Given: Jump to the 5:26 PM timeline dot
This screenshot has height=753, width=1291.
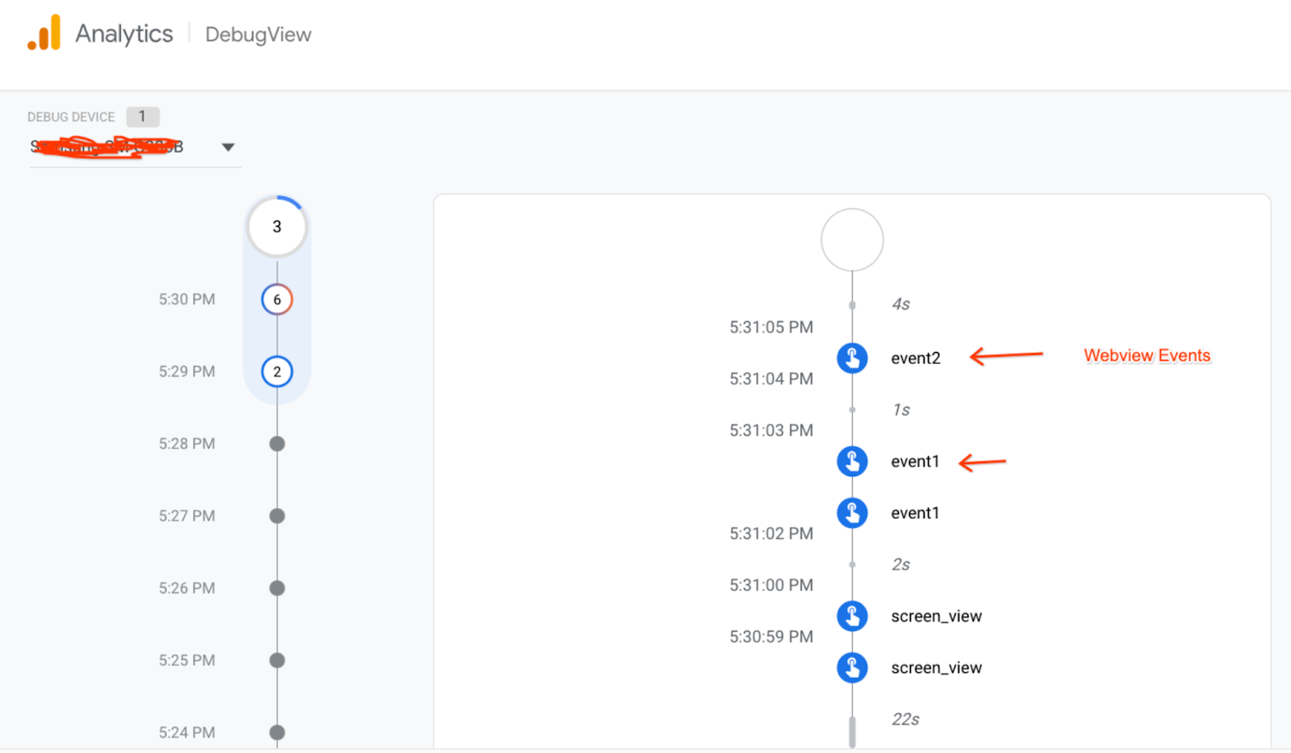Looking at the screenshot, I should pos(277,588).
